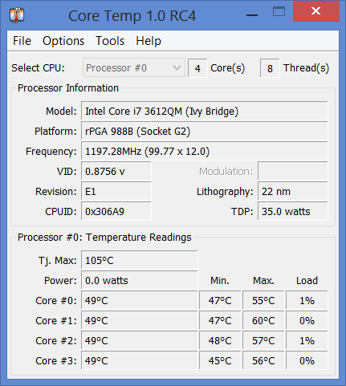Open the Tools menu
Viewport: 346px width, 386px height.
(x=110, y=41)
